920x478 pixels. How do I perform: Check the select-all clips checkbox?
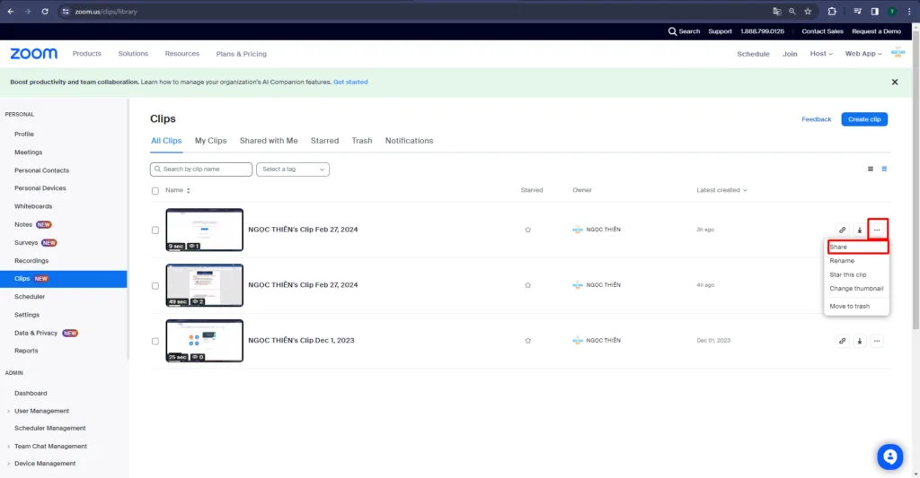coord(155,190)
